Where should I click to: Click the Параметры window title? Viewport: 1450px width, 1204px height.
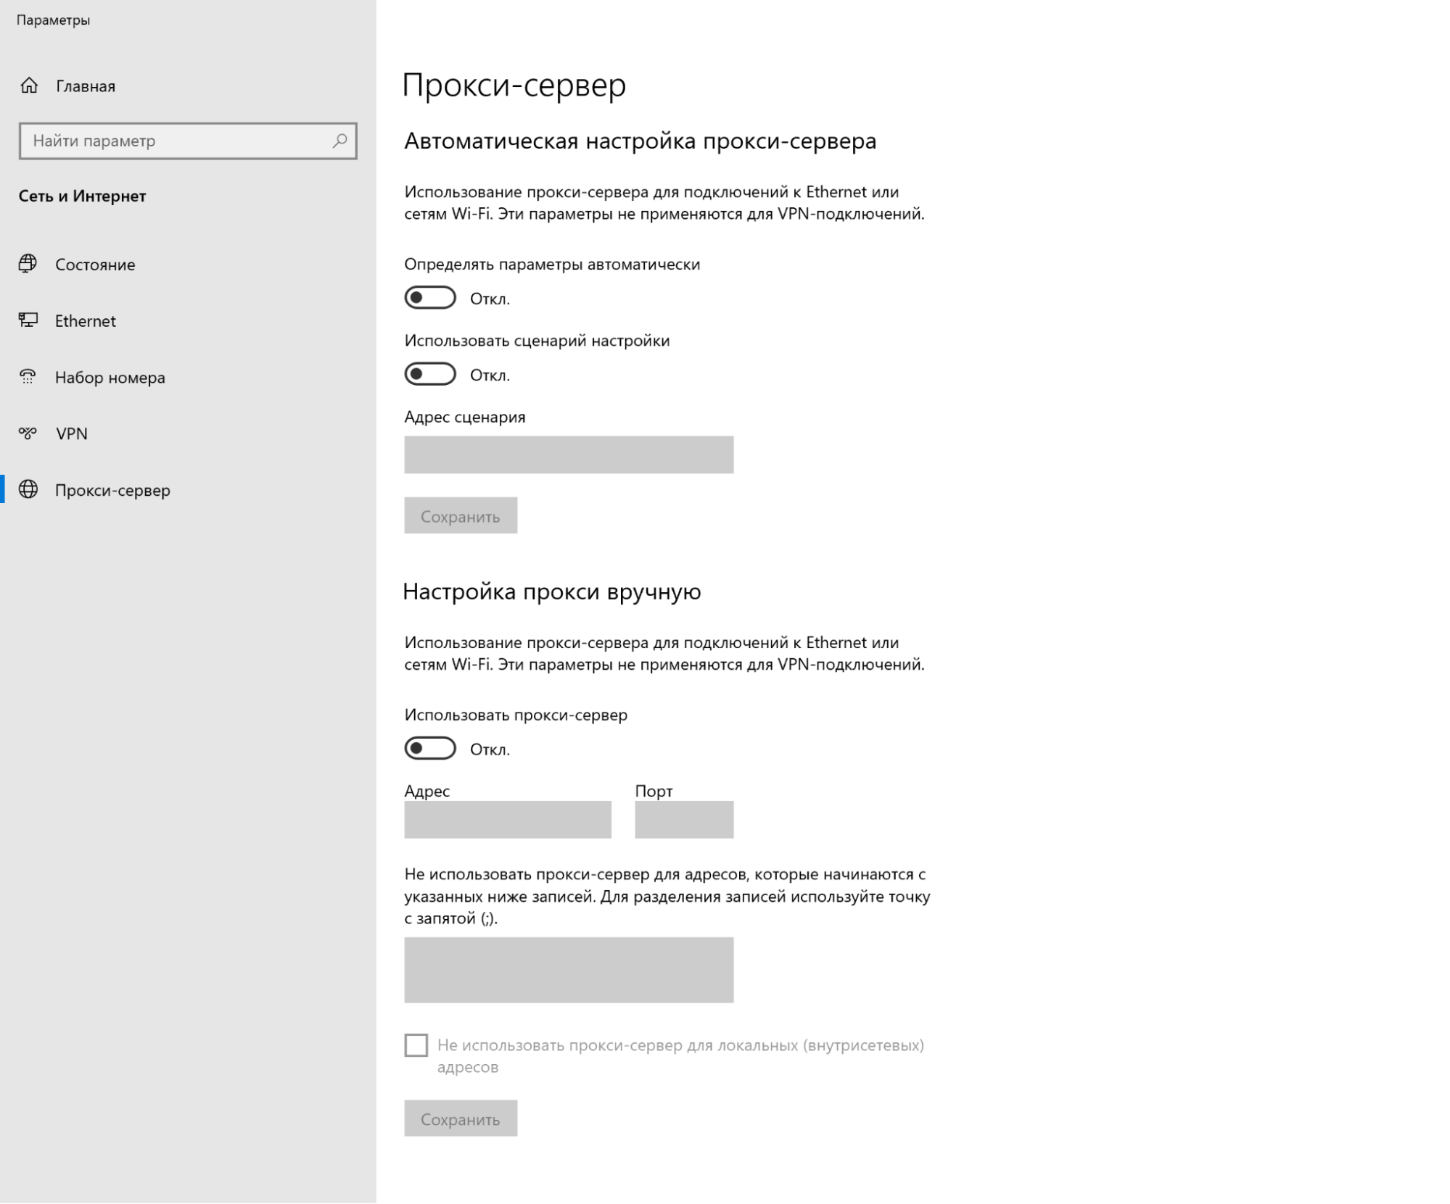(54, 20)
